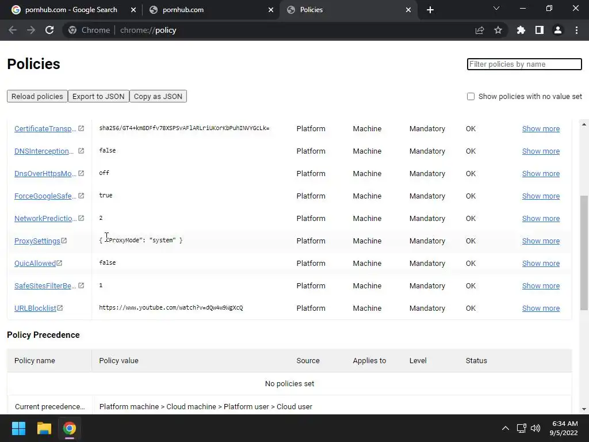Click the Export to JSON button

pyautogui.click(x=98, y=96)
